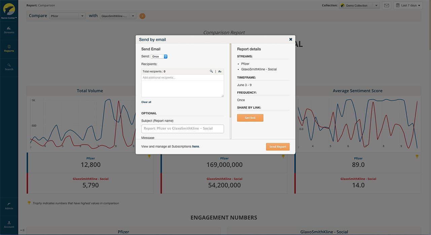This screenshot has width=431, height=235.
Task: Expand the GlaxoSmithKline stream dropdown
Action: 118,16
